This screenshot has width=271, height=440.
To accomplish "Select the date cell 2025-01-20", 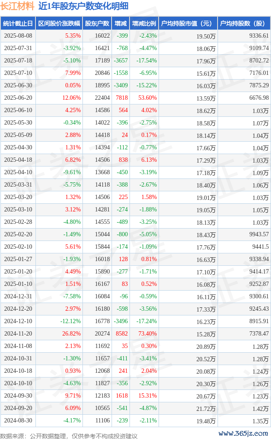I will point(18,272).
